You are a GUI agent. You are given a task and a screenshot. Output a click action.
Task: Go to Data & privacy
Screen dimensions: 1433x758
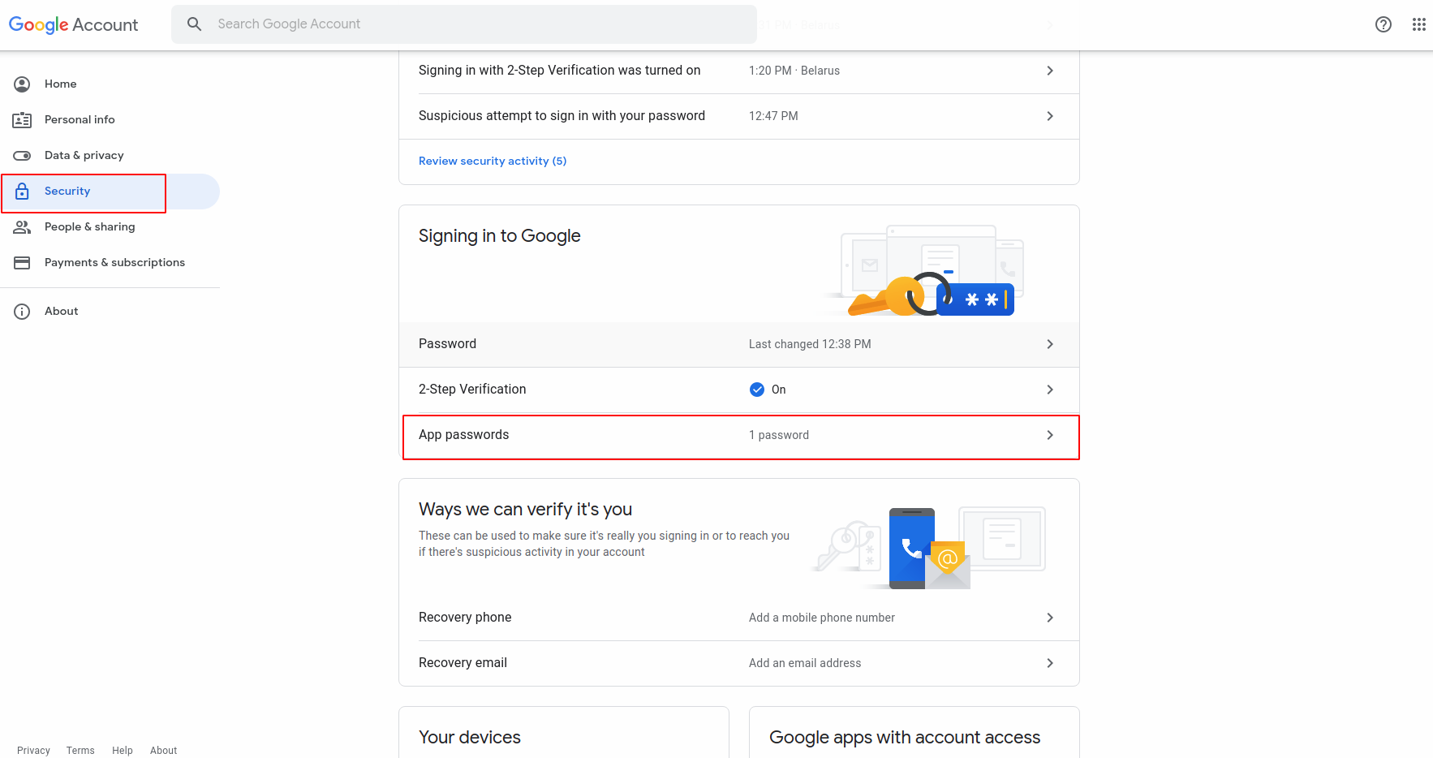click(110, 156)
